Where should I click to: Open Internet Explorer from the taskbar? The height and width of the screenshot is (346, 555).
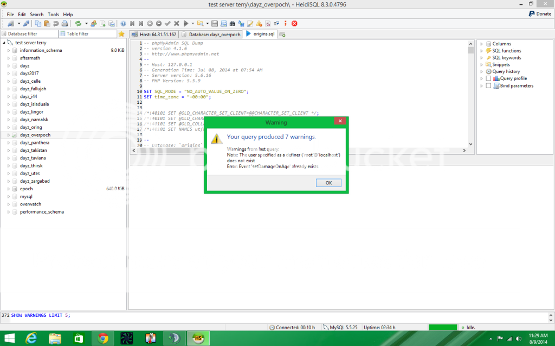31,338
